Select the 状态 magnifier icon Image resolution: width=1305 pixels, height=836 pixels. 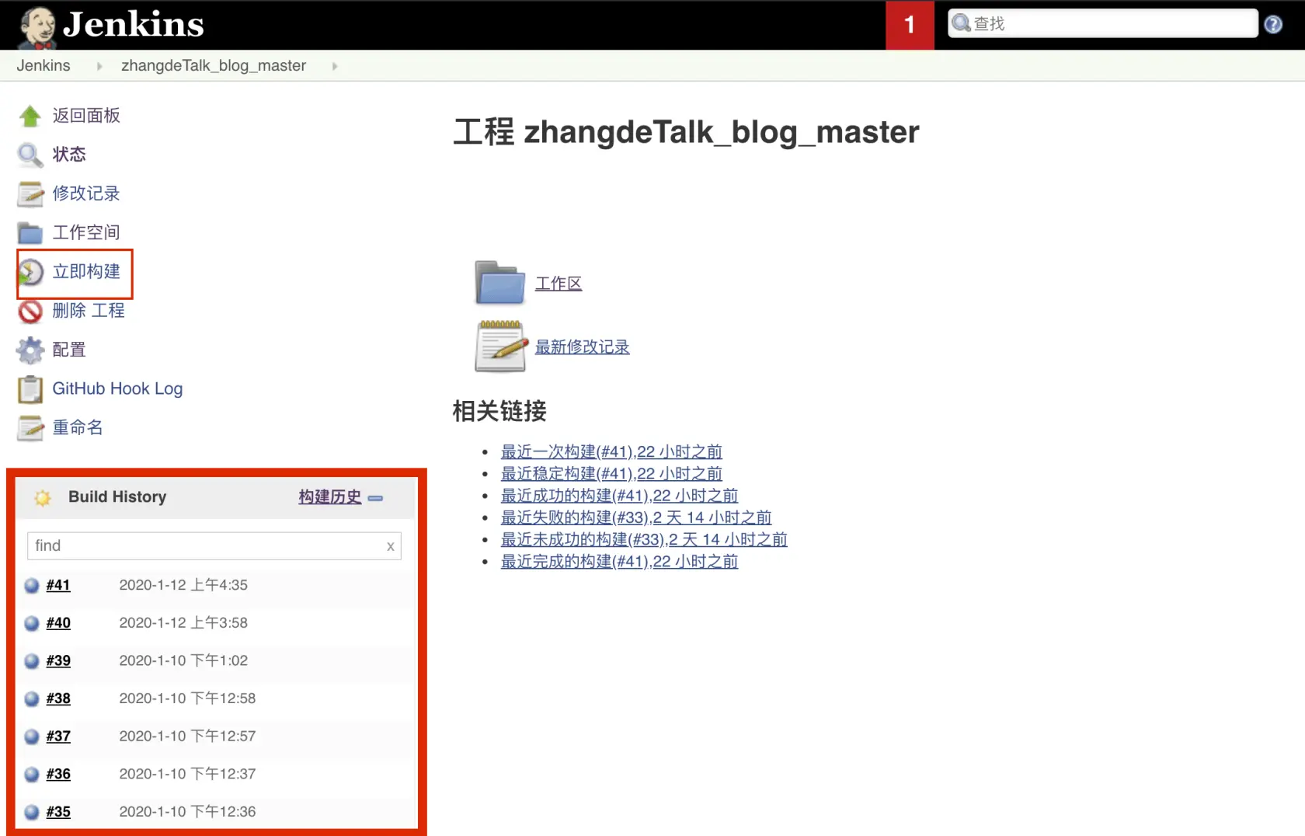(x=30, y=155)
